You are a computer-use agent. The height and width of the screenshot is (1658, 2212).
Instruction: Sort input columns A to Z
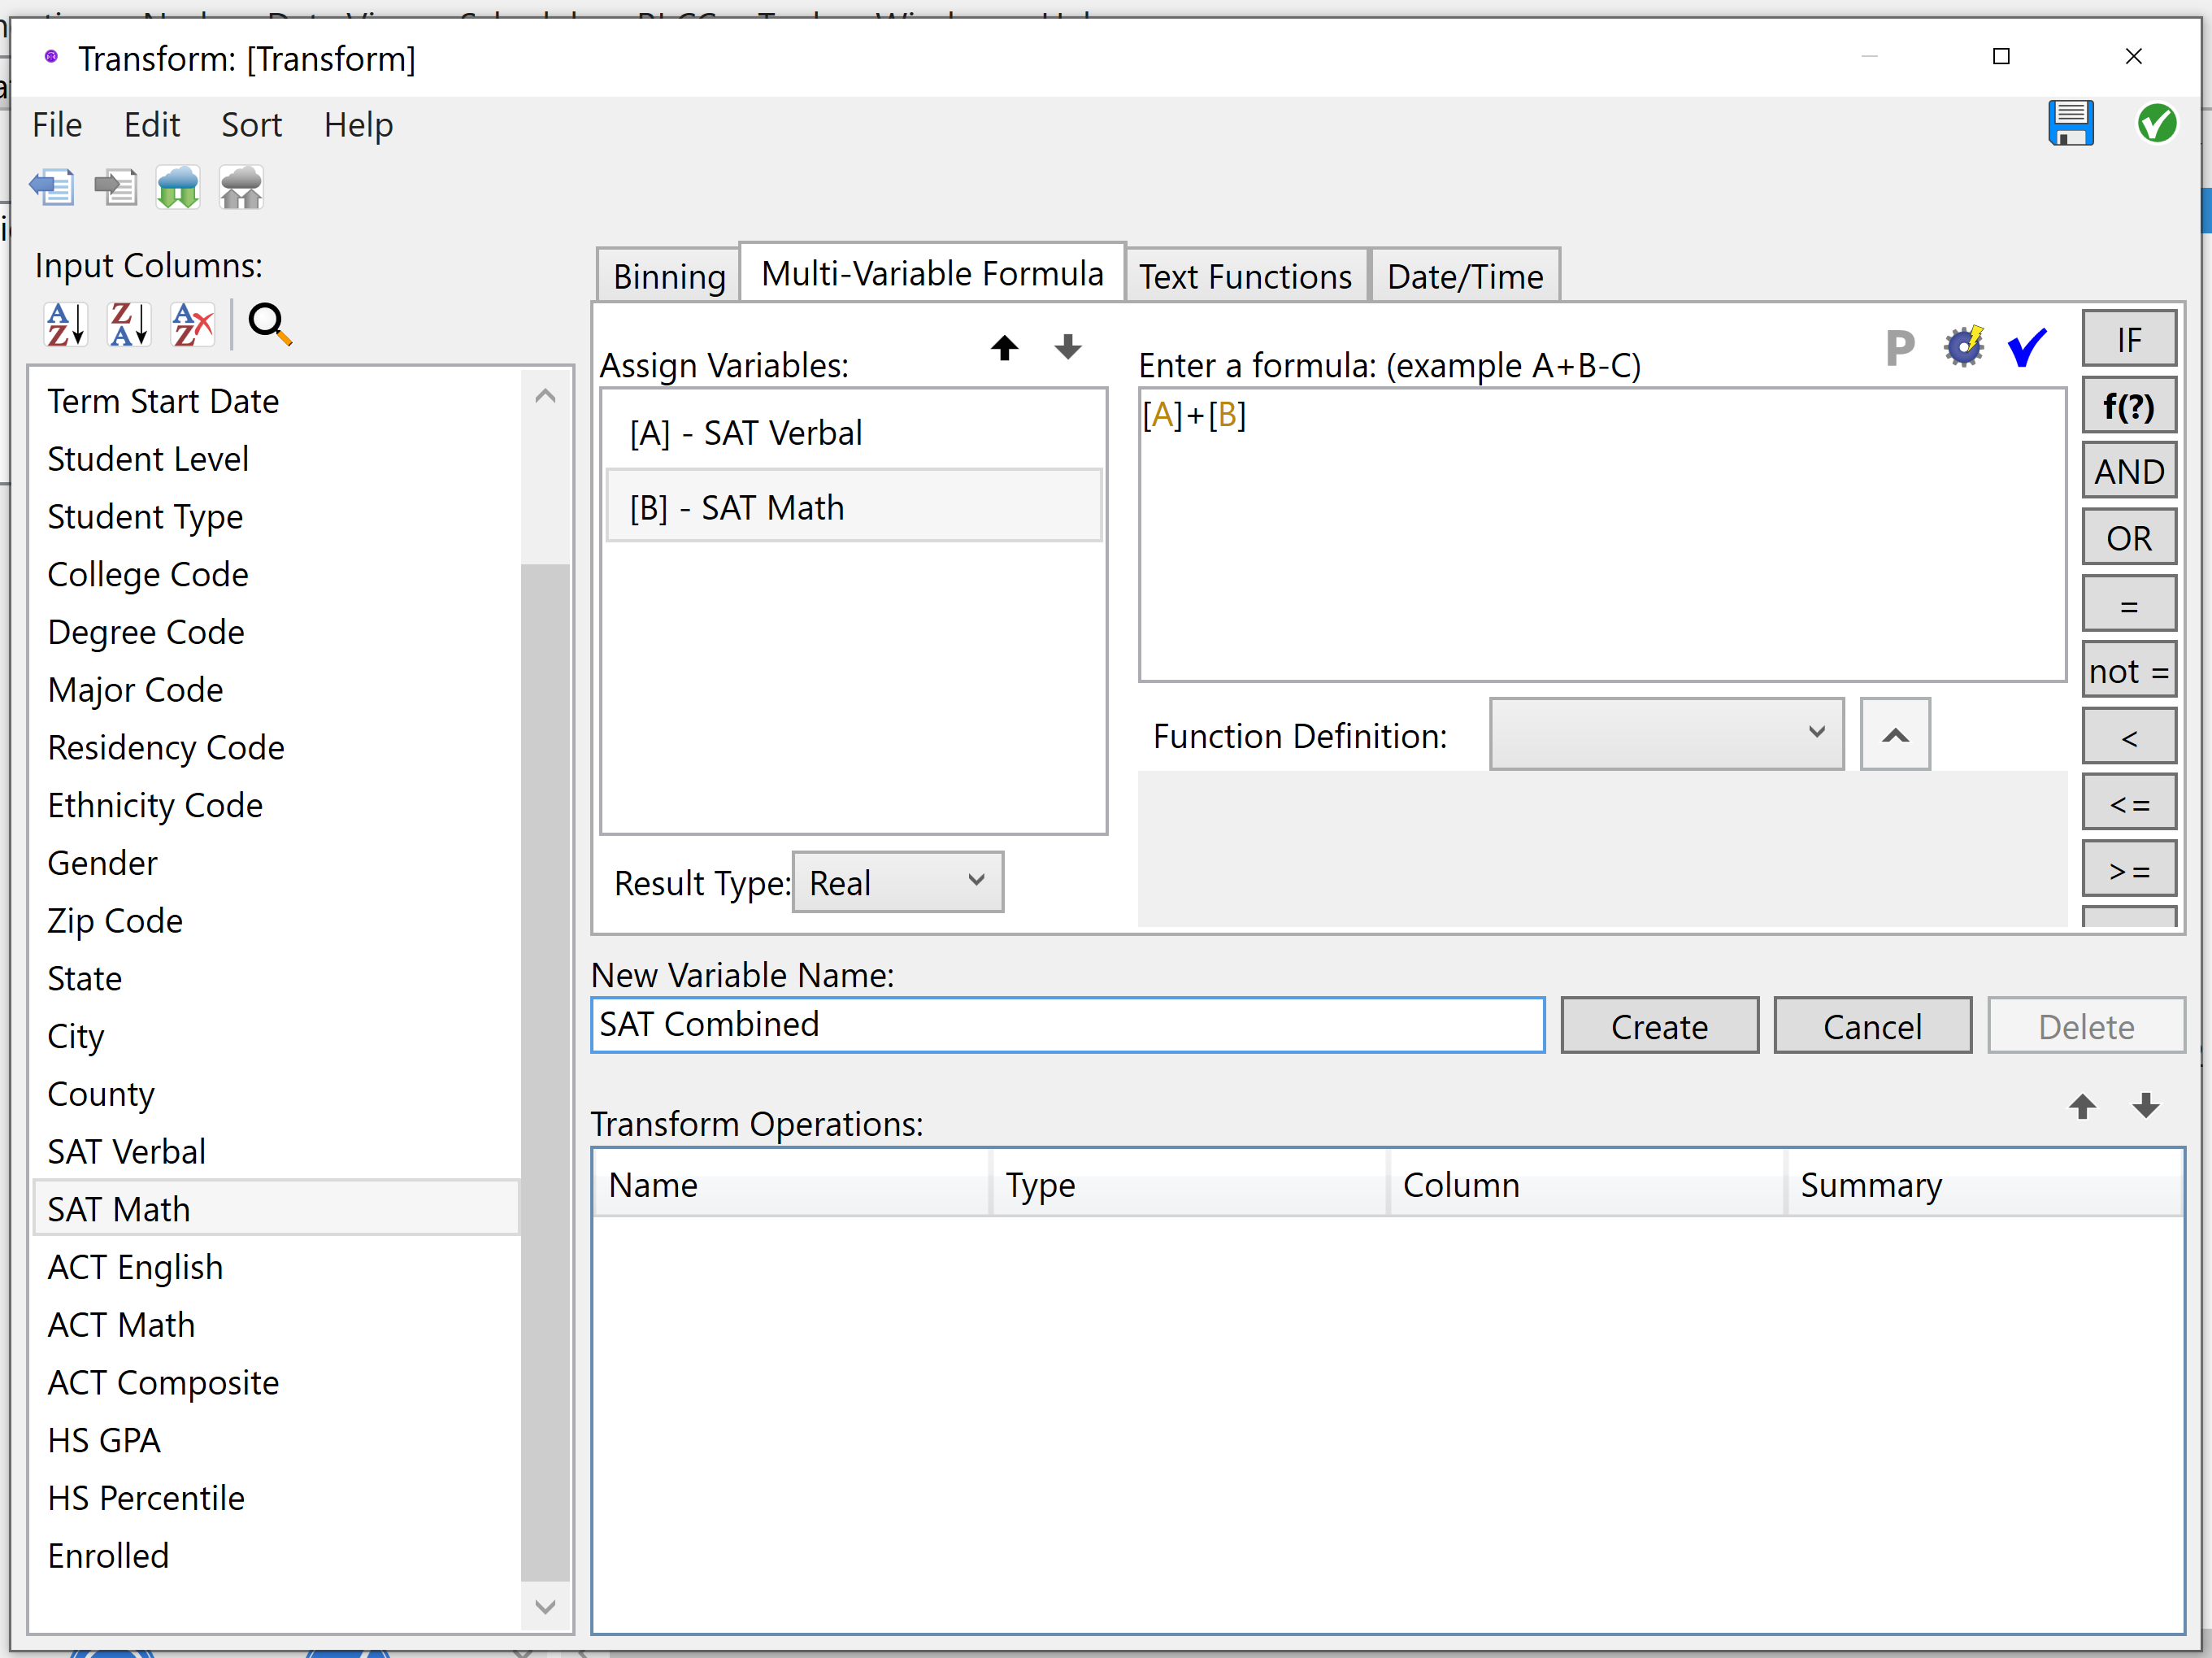(x=66, y=325)
